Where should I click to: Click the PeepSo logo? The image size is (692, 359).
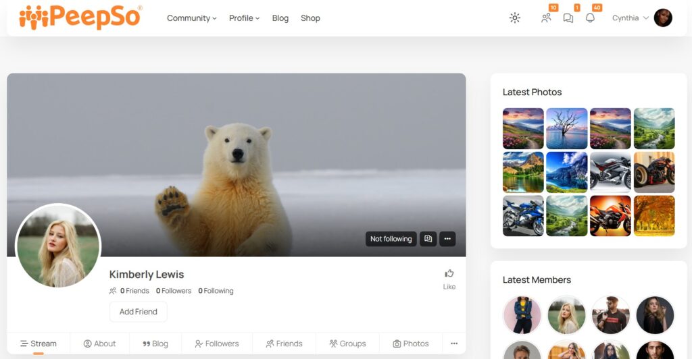pyautogui.click(x=80, y=18)
